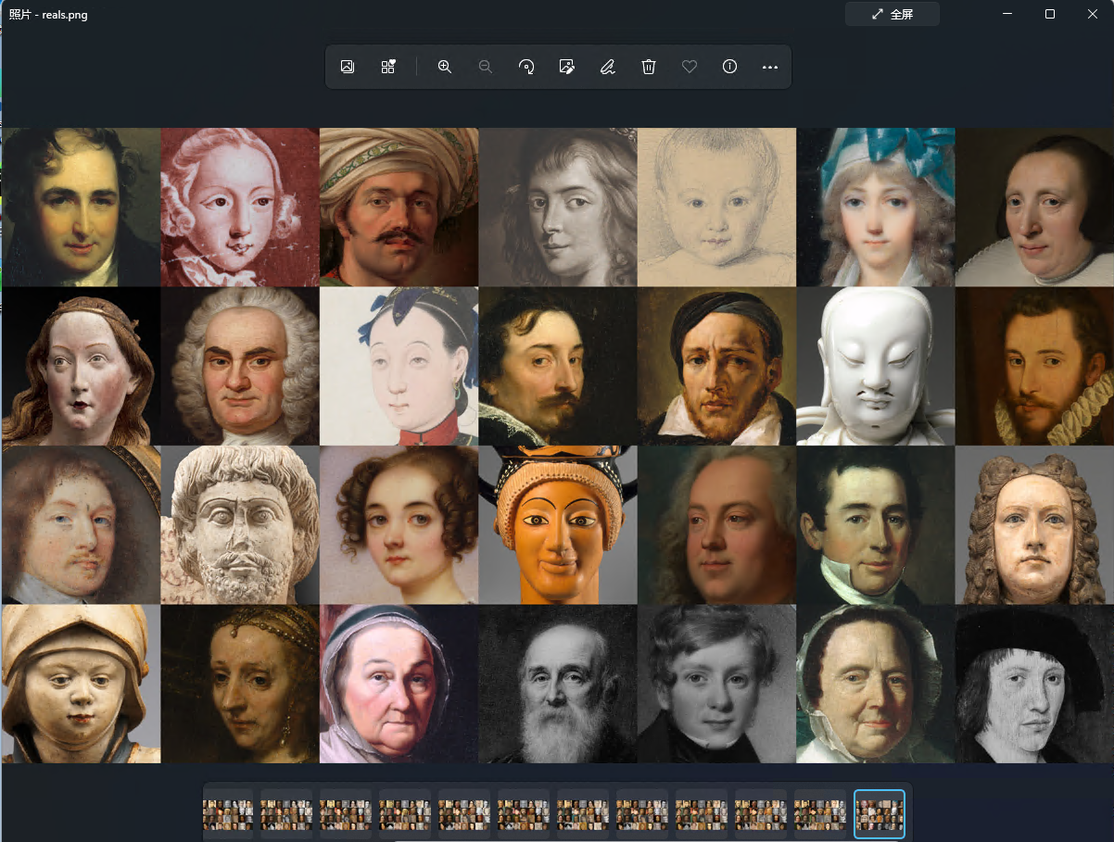This screenshot has height=842, width=1114.
Task: Select the first thumbnail in the filmstrip
Action: [228, 814]
